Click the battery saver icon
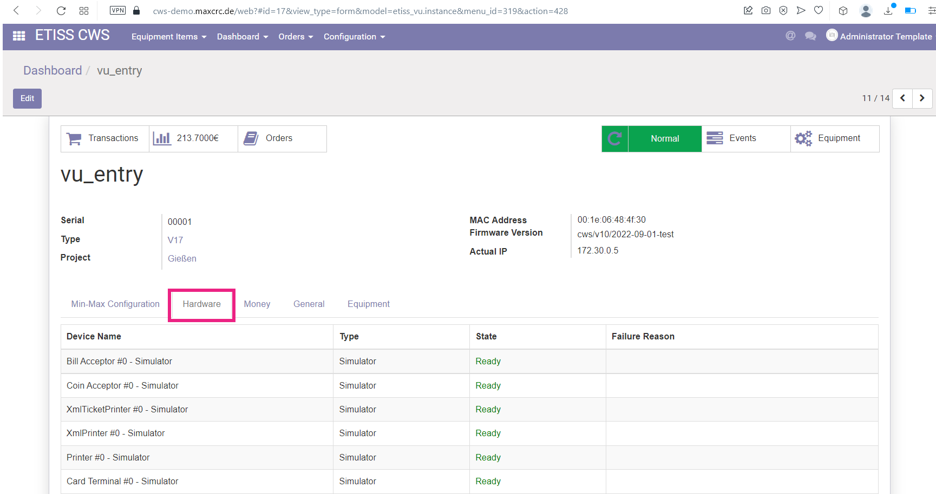 (x=911, y=10)
